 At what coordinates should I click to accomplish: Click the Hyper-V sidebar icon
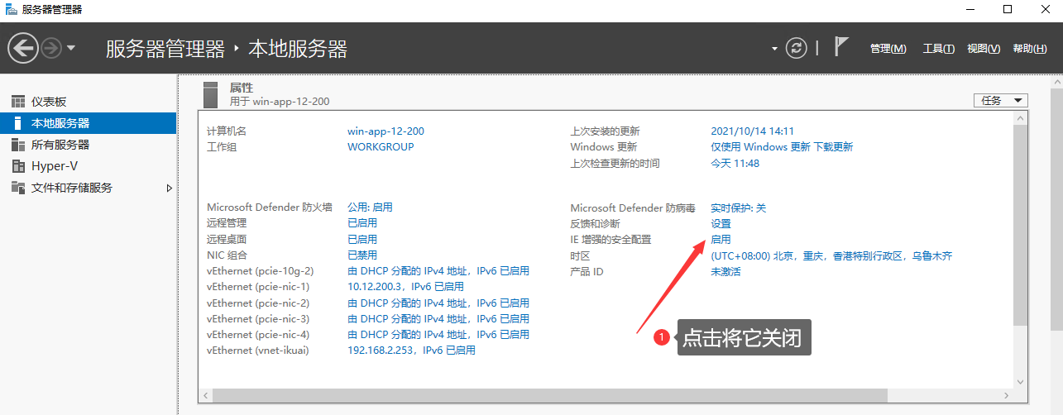18,166
